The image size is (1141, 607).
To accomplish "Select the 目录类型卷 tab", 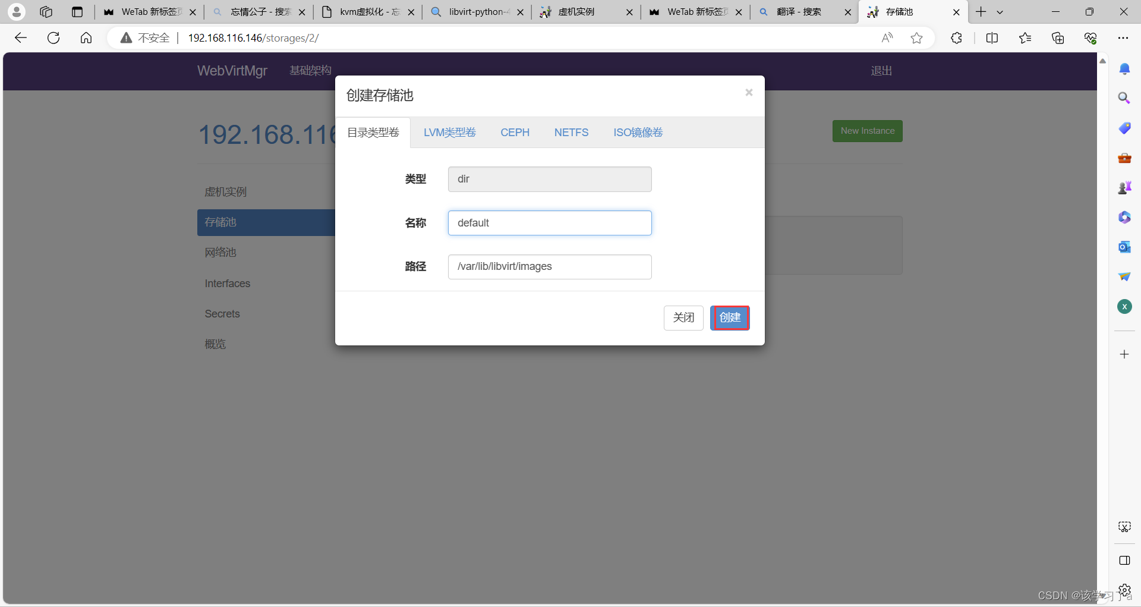I will [373, 133].
